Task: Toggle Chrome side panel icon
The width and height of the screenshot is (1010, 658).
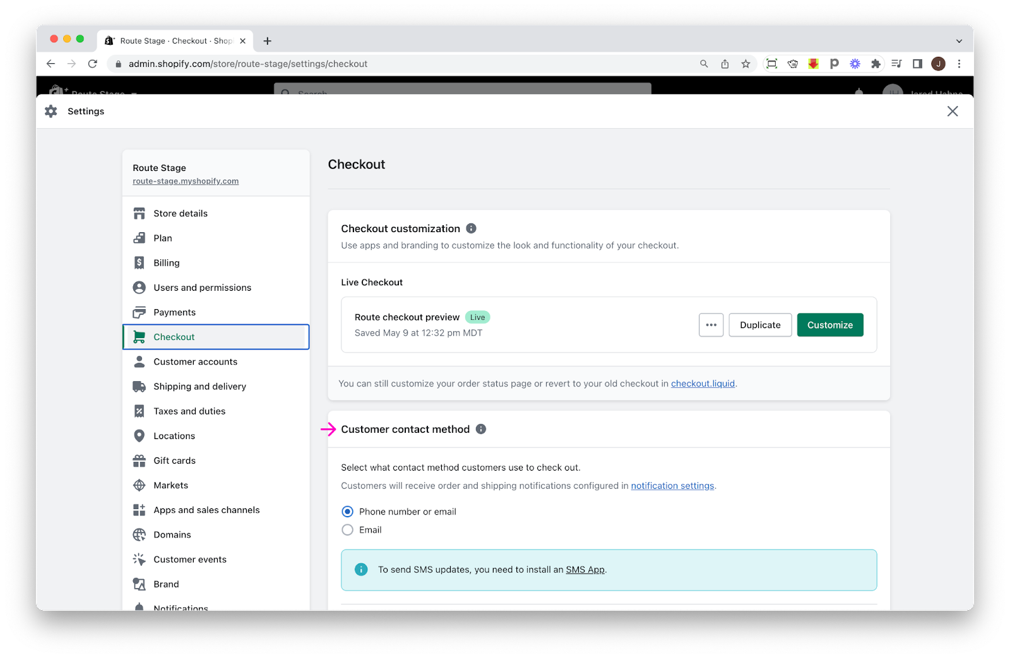Action: pos(917,64)
